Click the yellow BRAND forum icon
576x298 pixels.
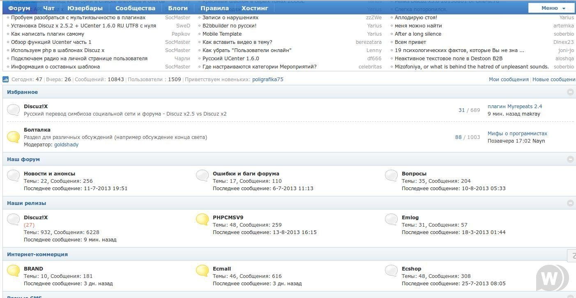[13, 271]
